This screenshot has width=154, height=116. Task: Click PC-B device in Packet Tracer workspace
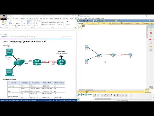coord(87,61)
